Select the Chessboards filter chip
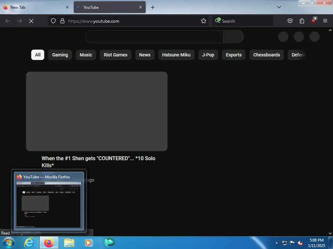 point(267,55)
